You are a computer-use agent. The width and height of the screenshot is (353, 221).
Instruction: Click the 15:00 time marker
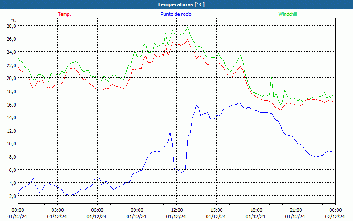(216, 210)
